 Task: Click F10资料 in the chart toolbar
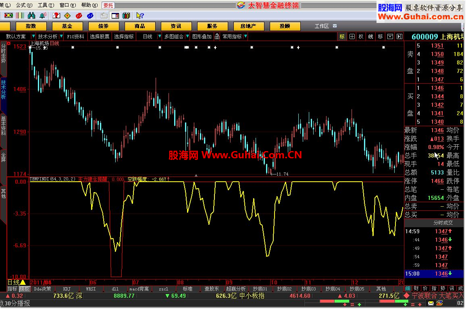[75, 37]
